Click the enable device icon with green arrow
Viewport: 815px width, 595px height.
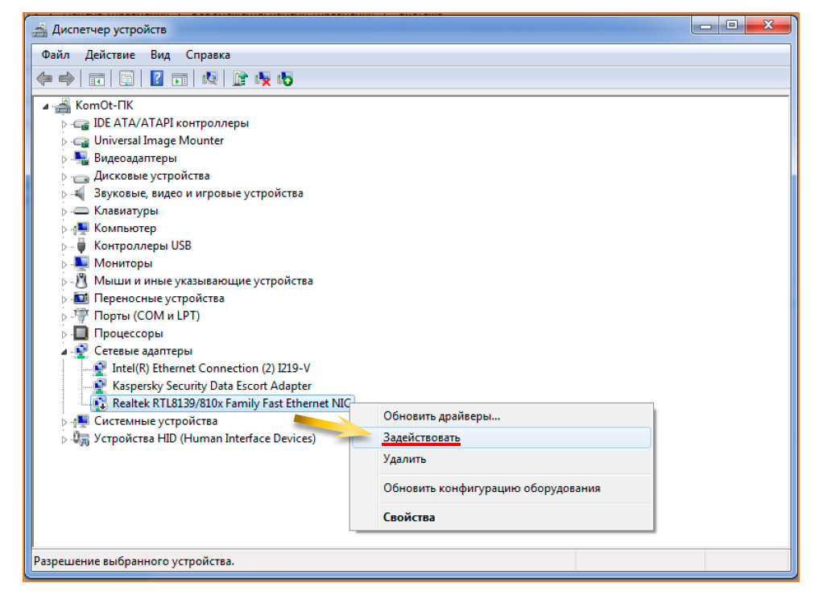click(x=284, y=79)
